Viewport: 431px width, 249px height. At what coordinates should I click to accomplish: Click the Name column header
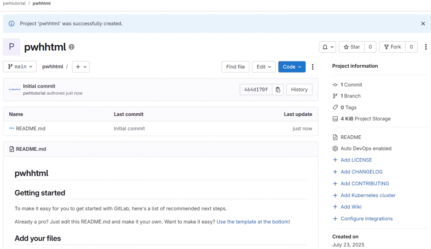coord(16,114)
